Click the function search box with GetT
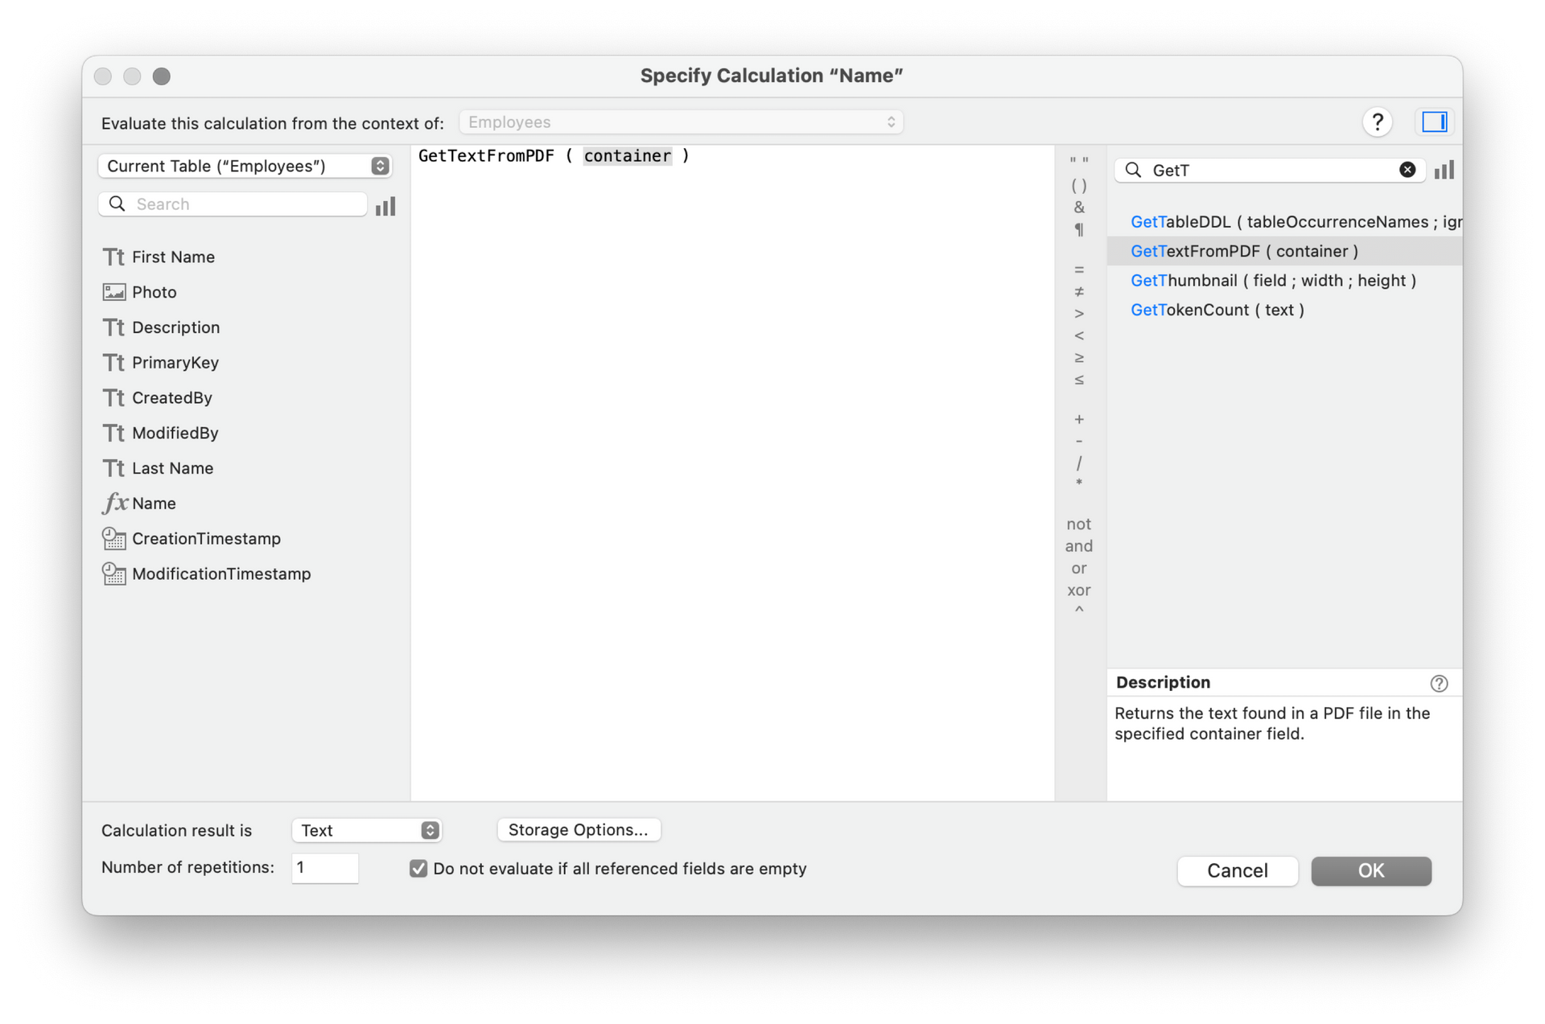 (1269, 171)
